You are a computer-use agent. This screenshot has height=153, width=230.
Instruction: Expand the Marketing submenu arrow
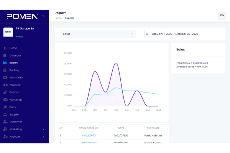coord(43,129)
